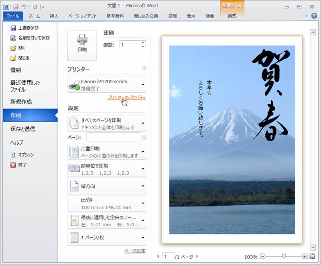321x265 pixels.
Task: Click the zoom slider handle
Action: point(284,256)
